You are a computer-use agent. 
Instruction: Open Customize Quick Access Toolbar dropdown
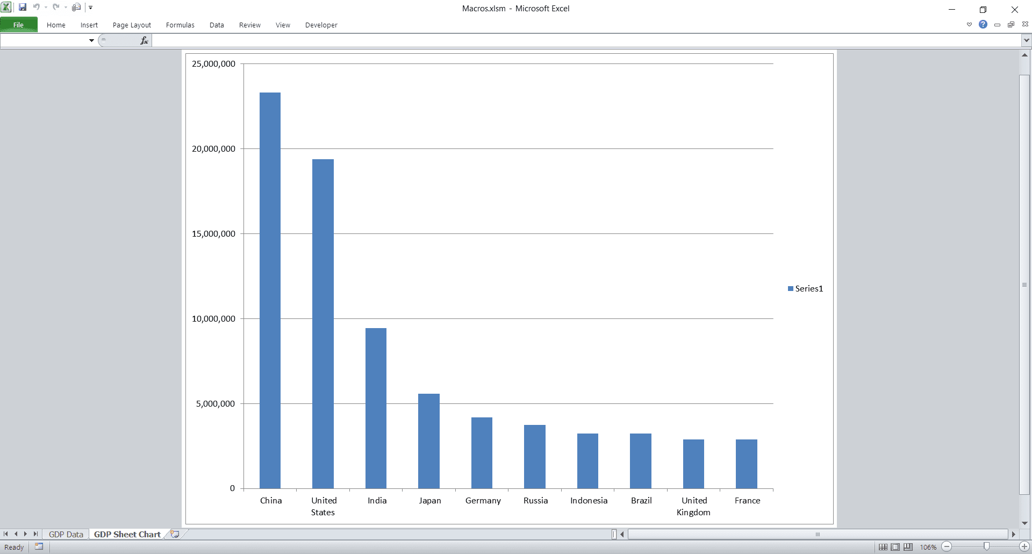pyautogui.click(x=91, y=8)
